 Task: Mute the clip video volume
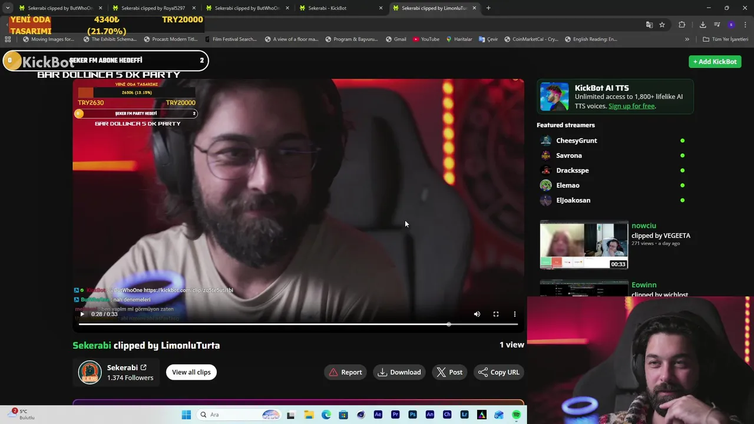pyautogui.click(x=477, y=314)
